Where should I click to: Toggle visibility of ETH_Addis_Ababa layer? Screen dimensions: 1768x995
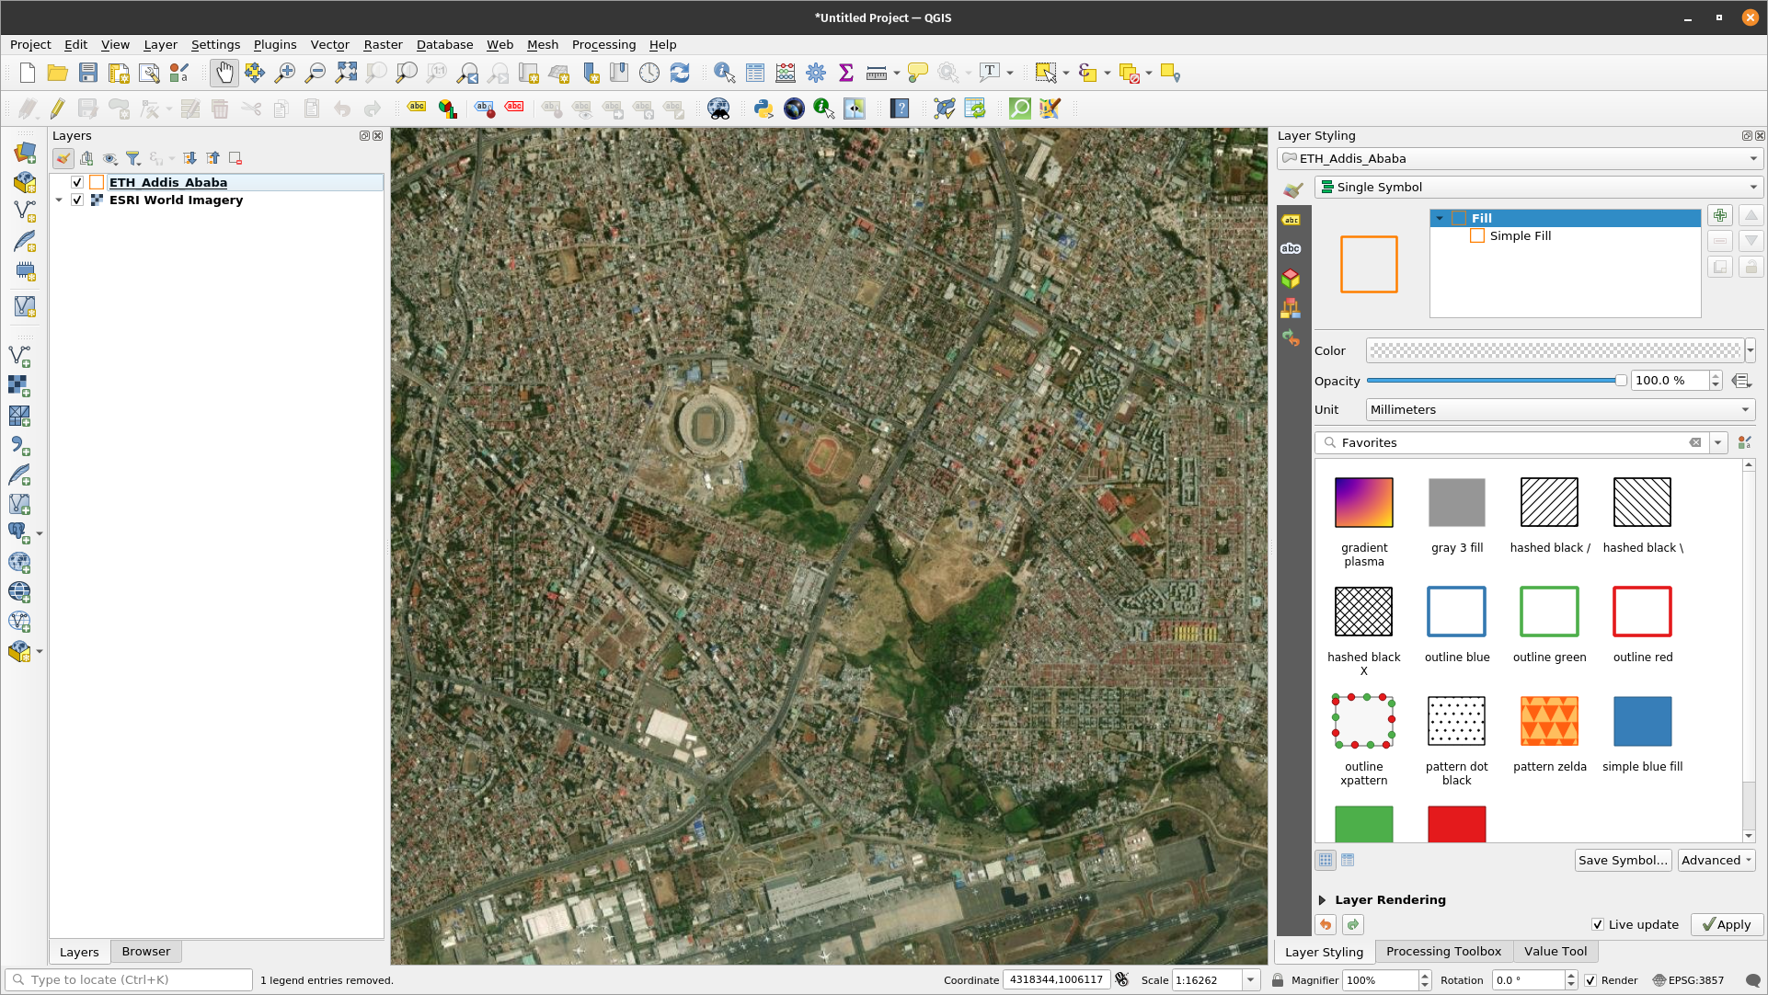point(77,182)
